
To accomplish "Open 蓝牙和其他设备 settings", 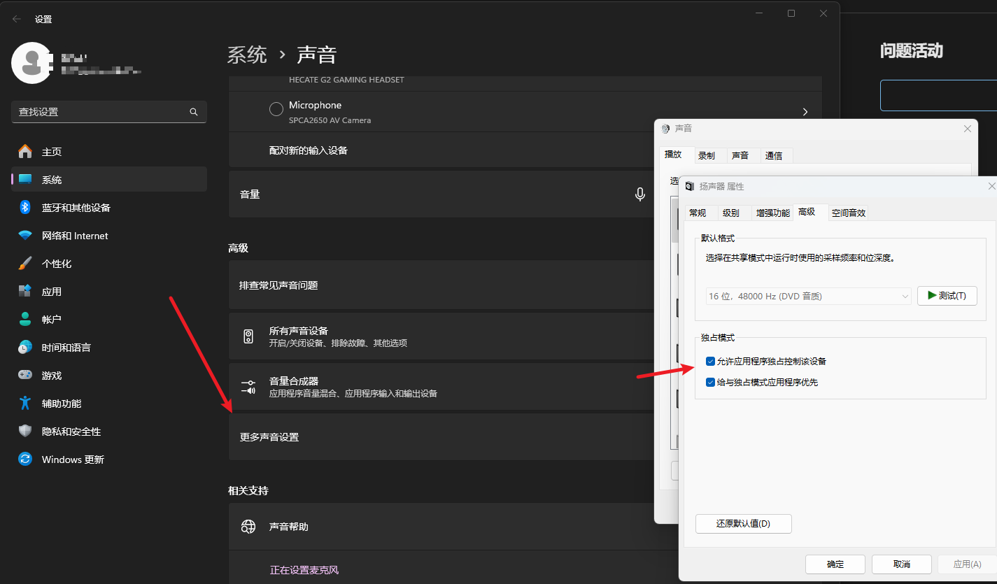I will [109, 208].
